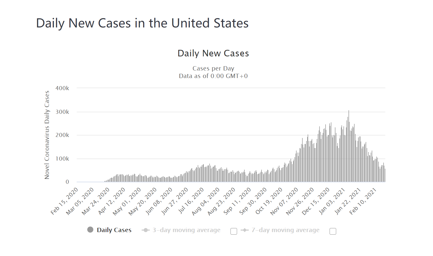
Task: Click the 300k y-axis label
Action: pyautogui.click(x=62, y=112)
